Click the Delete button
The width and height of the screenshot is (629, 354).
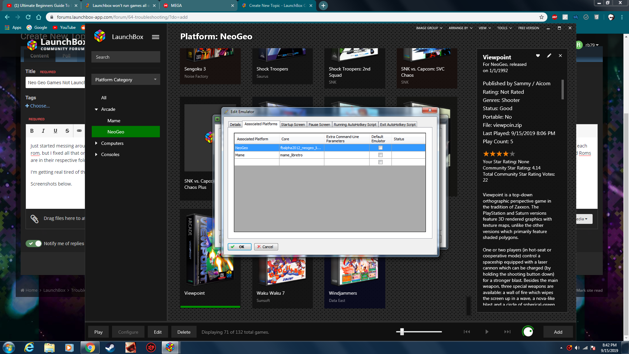(x=184, y=332)
